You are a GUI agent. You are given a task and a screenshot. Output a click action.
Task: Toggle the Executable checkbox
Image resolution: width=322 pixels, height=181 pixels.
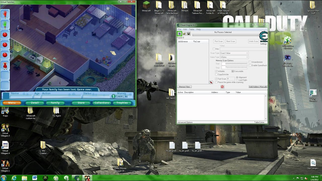(x=233, y=71)
